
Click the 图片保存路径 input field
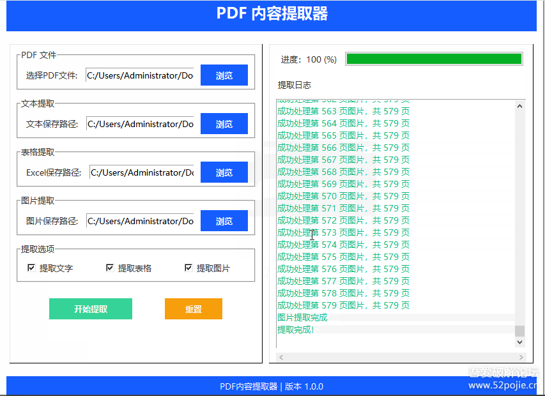(x=140, y=221)
